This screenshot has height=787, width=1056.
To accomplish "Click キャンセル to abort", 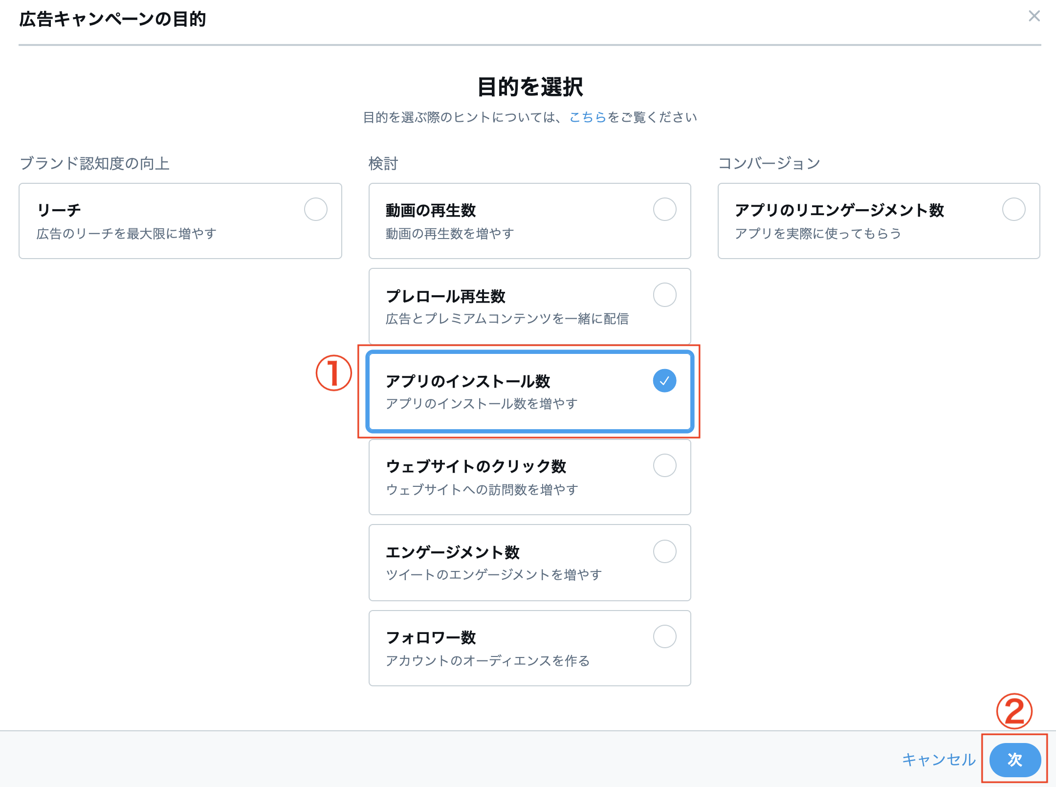I will (938, 760).
